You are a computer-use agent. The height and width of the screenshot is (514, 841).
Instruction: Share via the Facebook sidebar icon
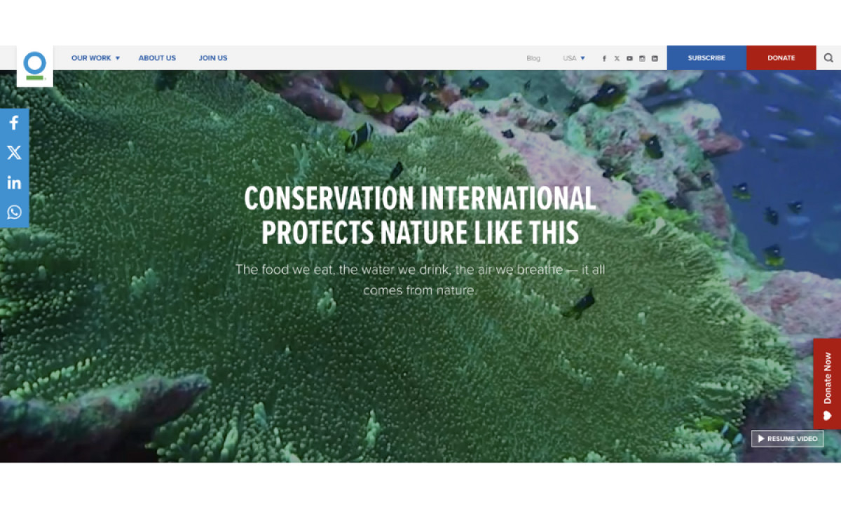(x=14, y=123)
